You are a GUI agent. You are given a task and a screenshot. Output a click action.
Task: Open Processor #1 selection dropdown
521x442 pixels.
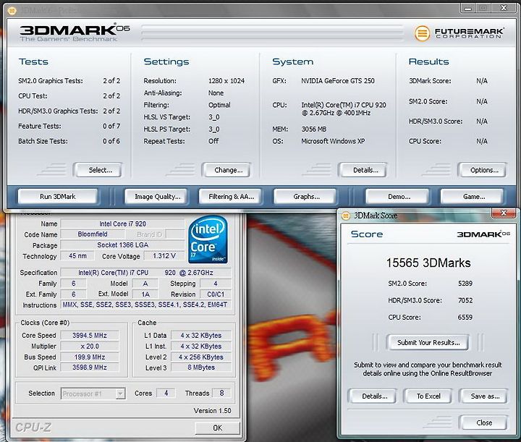click(x=93, y=394)
